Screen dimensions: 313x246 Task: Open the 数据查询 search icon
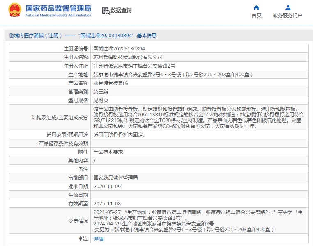point(106,11)
